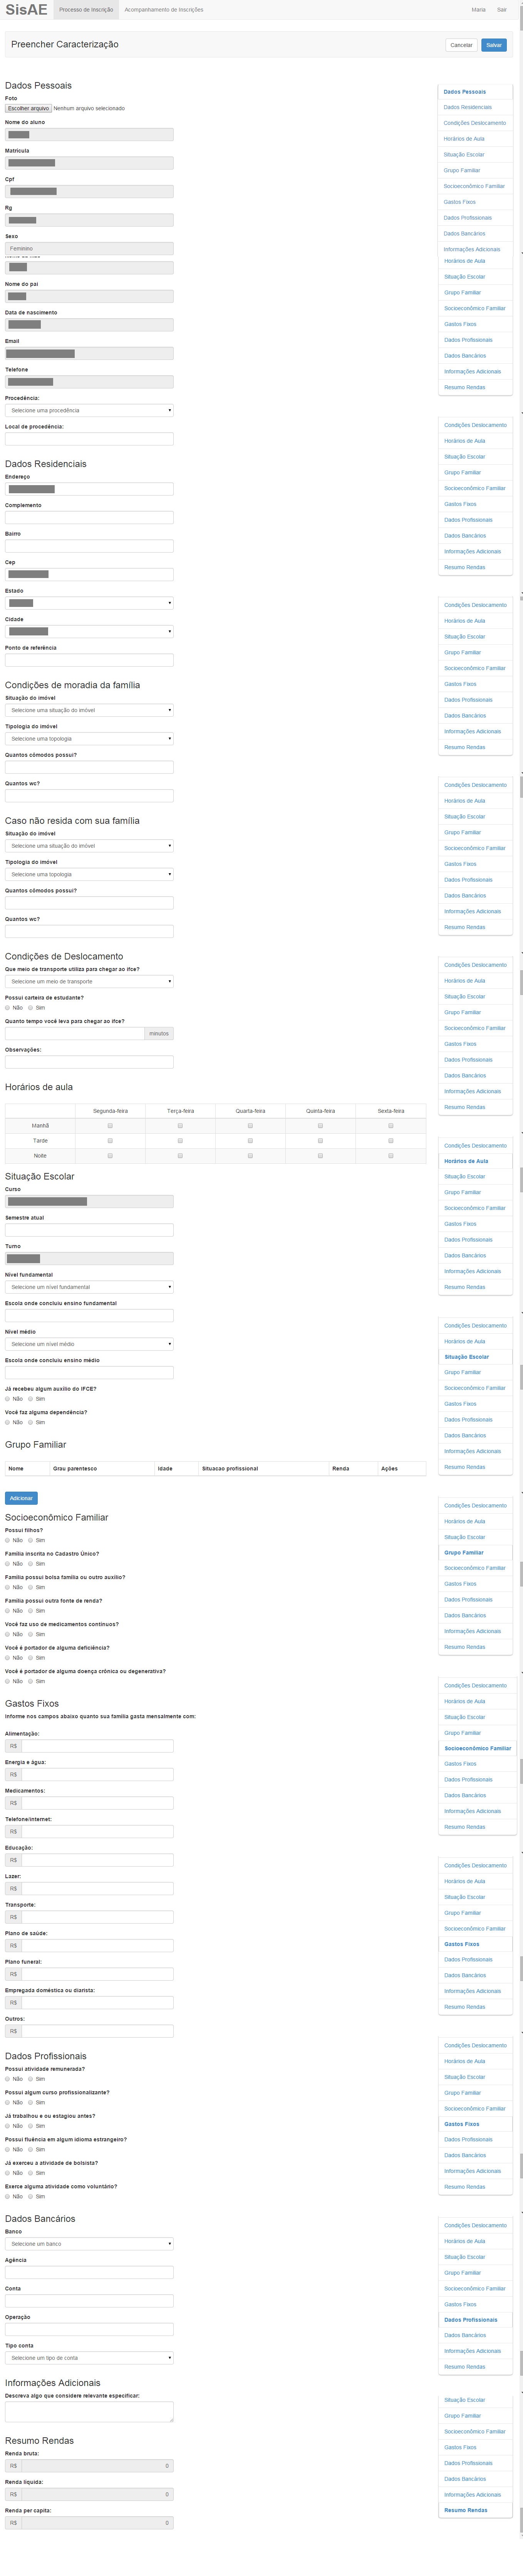
Task: Open Tipologia do imóvel dropdown under moradia da família
Action: click(89, 739)
